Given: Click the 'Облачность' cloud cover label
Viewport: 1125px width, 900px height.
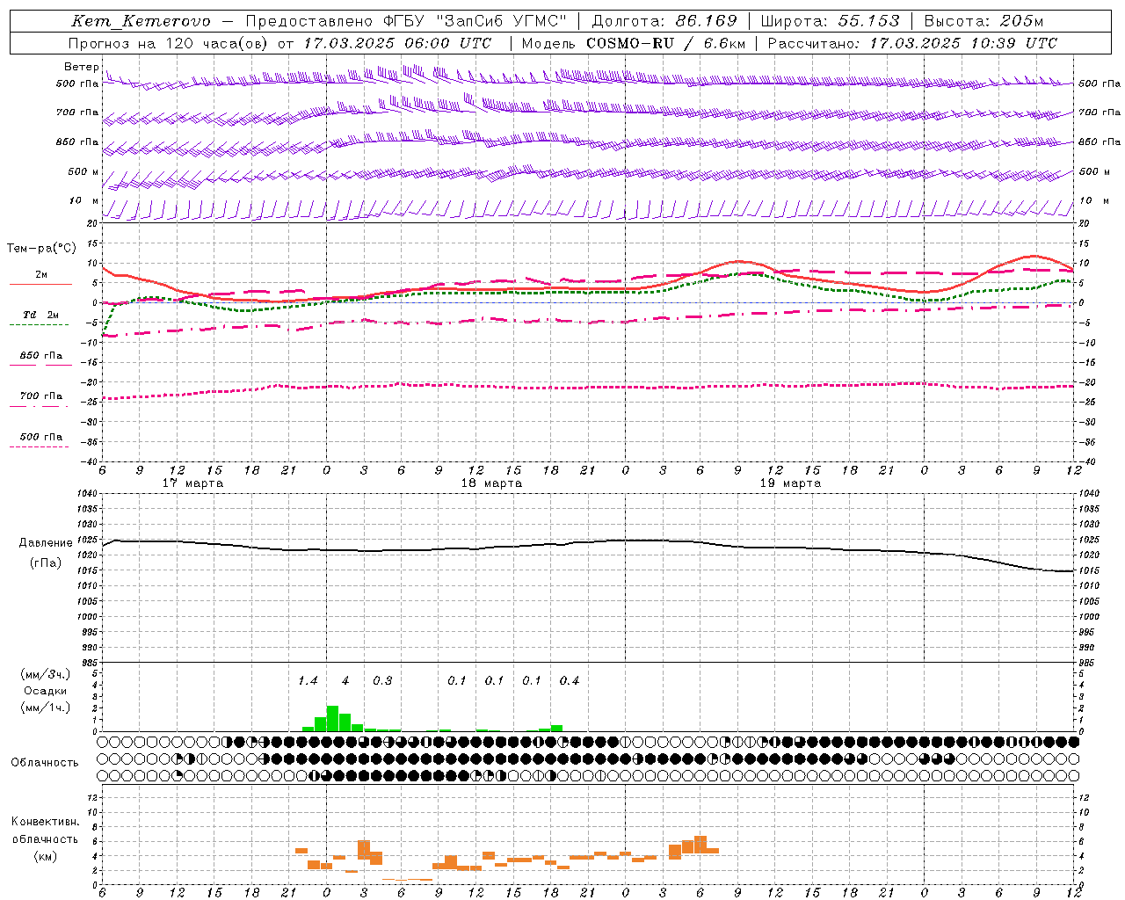Looking at the screenshot, I should (x=44, y=763).
